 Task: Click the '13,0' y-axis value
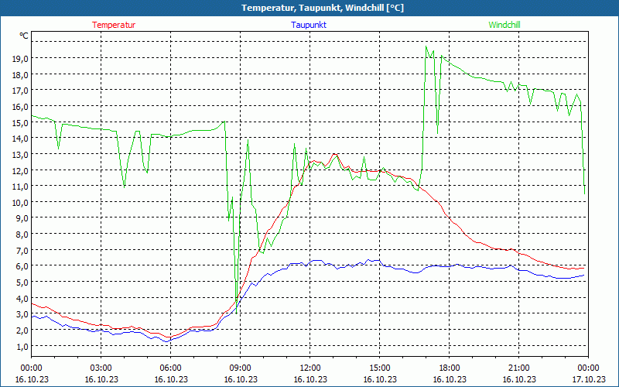[x=21, y=154]
